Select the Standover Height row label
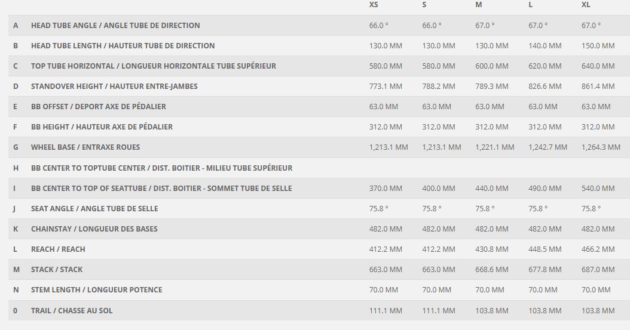Screen dimensions: 630x330 pos(114,87)
